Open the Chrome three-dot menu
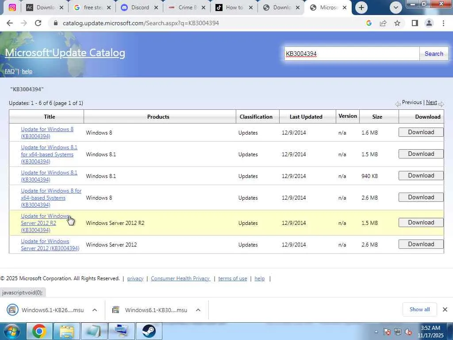The width and height of the screenshot is (453, 340). [x=443, y=23]
